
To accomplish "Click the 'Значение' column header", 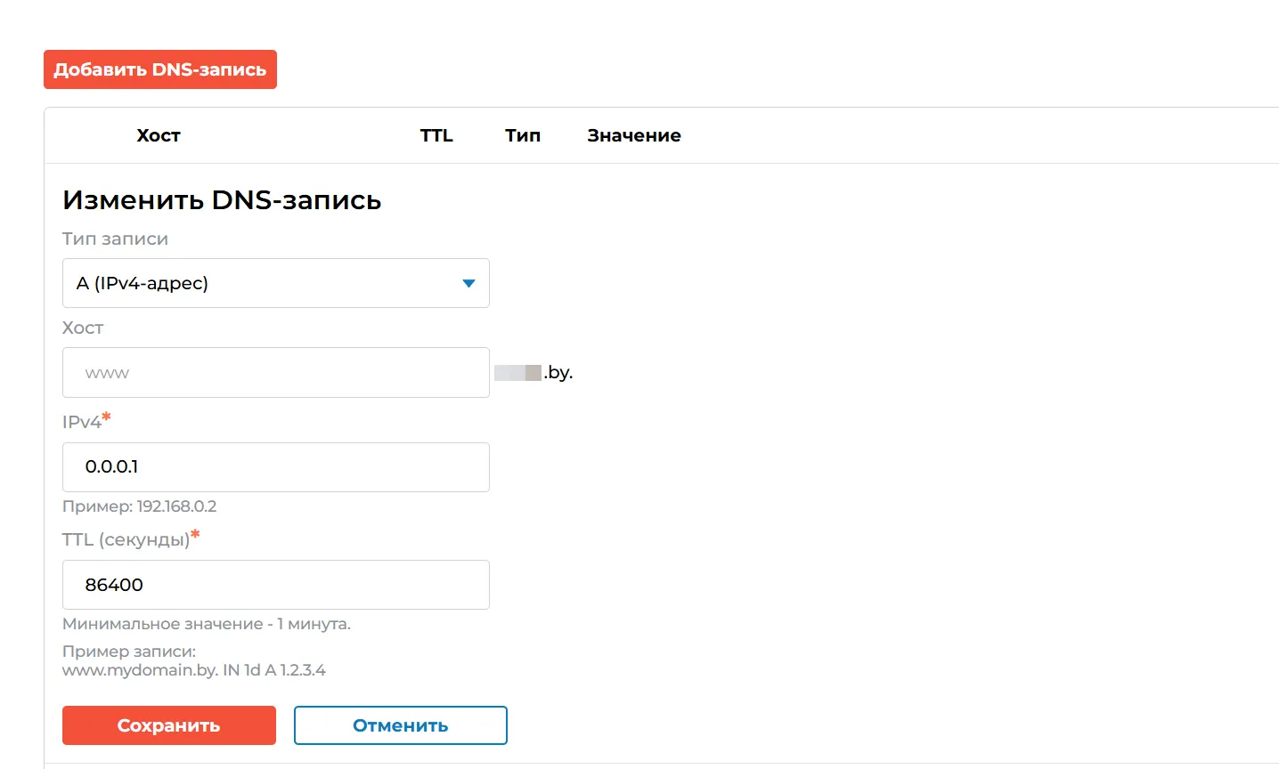I will click(x=633, y=135).
